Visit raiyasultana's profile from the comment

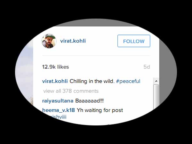pyautogui.click(x=58, y=101)
